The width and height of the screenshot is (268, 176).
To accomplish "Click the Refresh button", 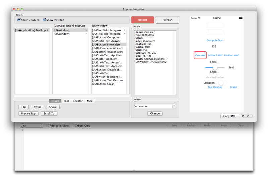I will pos(167,20).
